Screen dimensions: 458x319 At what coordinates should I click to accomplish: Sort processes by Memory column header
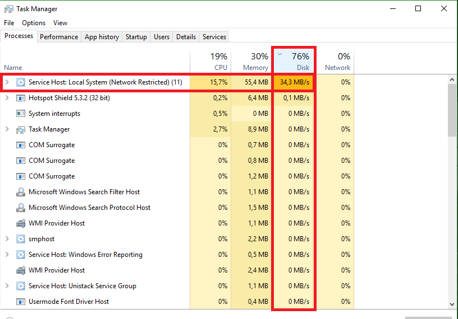pyautogui.click(x=250, y=62)
